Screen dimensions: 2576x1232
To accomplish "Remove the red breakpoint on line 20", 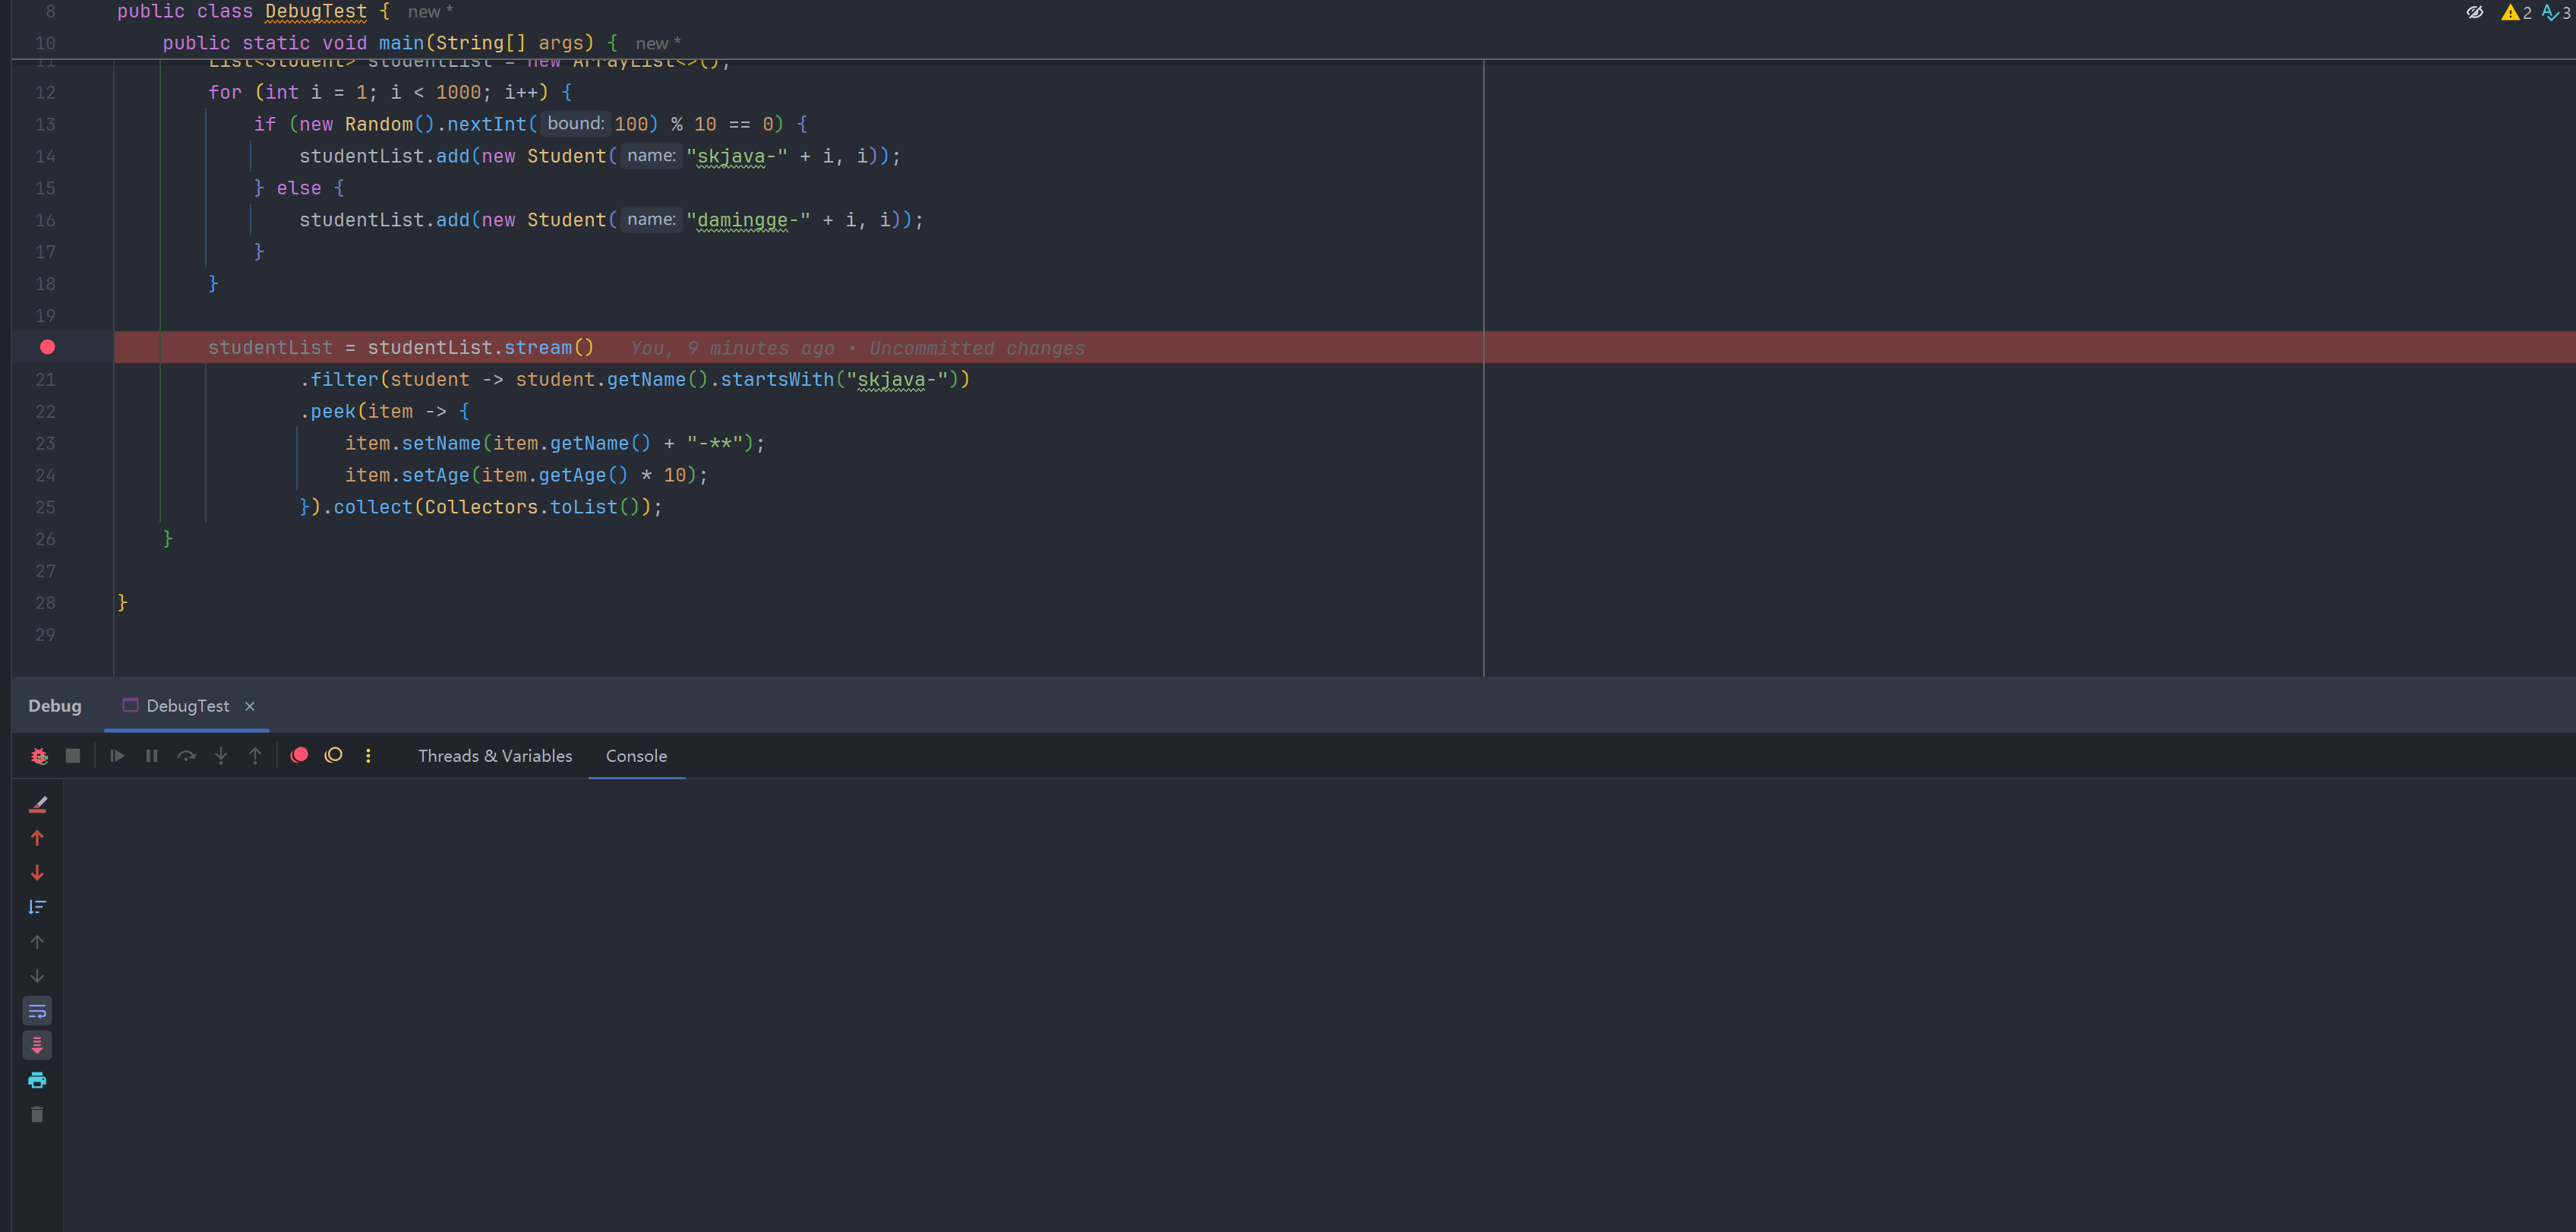I will tap(47, 347).
